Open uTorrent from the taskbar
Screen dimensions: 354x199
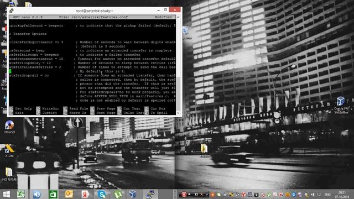[118, 194]
